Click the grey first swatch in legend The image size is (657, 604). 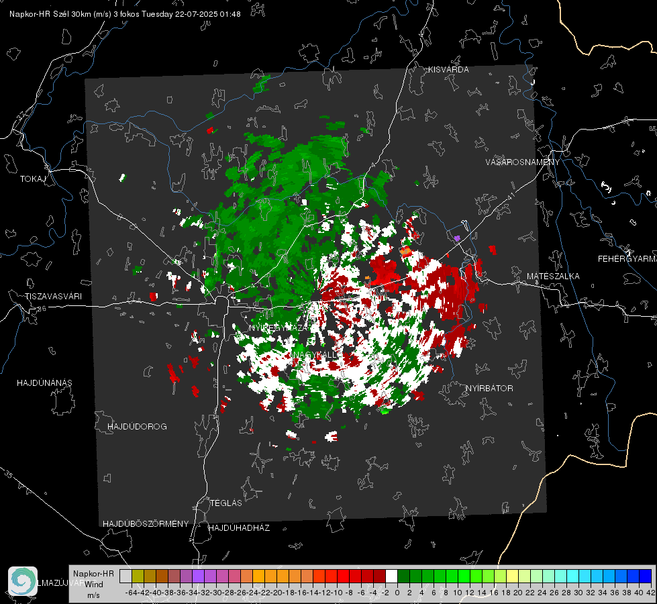point(125,576)
